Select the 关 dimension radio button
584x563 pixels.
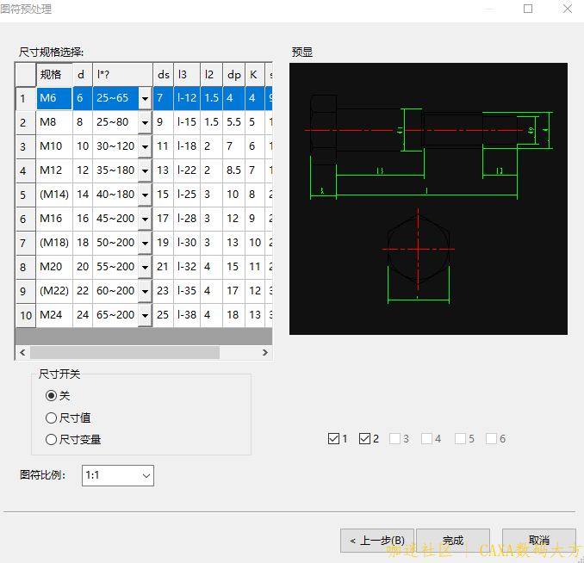tap(51, 395)
